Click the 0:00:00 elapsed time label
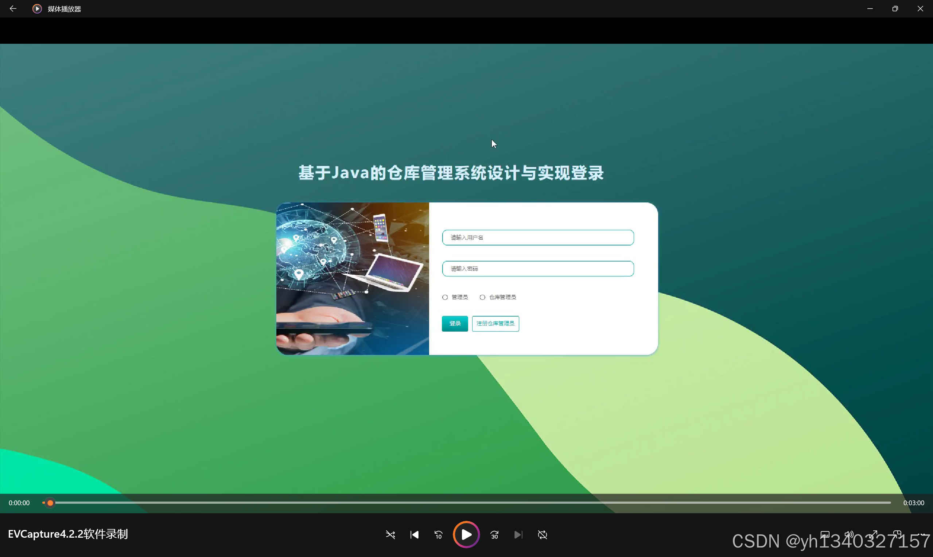Image resolution: width=933 pixels, height=557 pixels. 19,503
